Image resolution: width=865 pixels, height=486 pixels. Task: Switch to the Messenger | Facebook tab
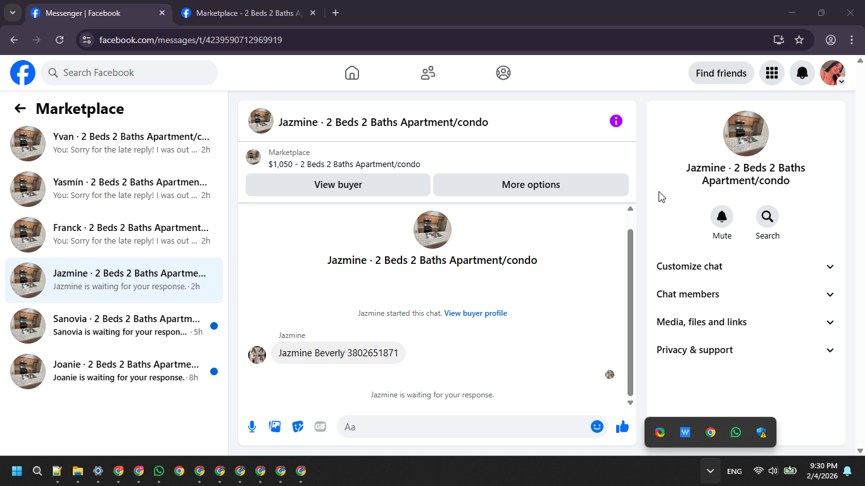tap(99, 13)
